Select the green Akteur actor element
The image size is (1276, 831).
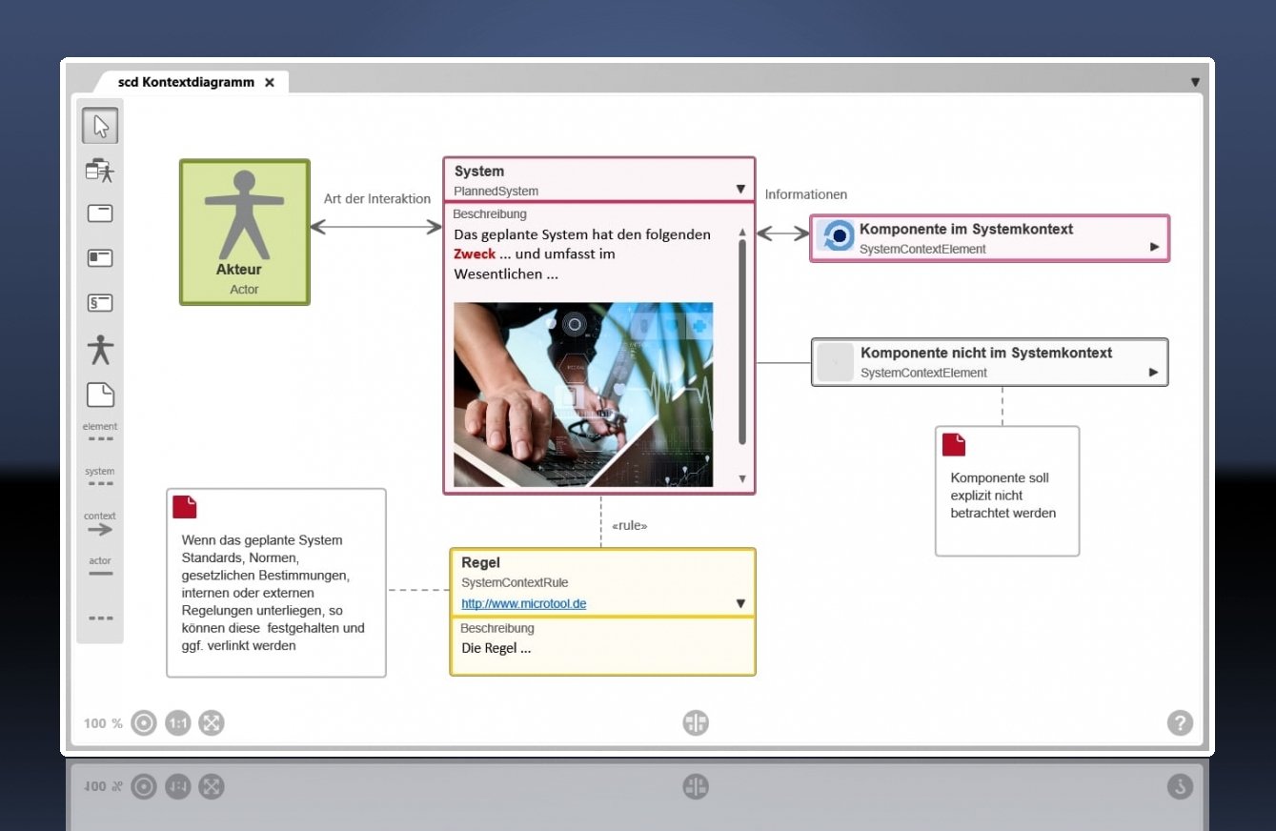click(x=245, y=233)
